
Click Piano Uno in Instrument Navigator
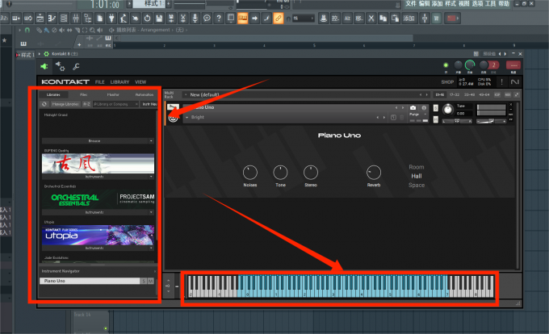click(90, 281)
